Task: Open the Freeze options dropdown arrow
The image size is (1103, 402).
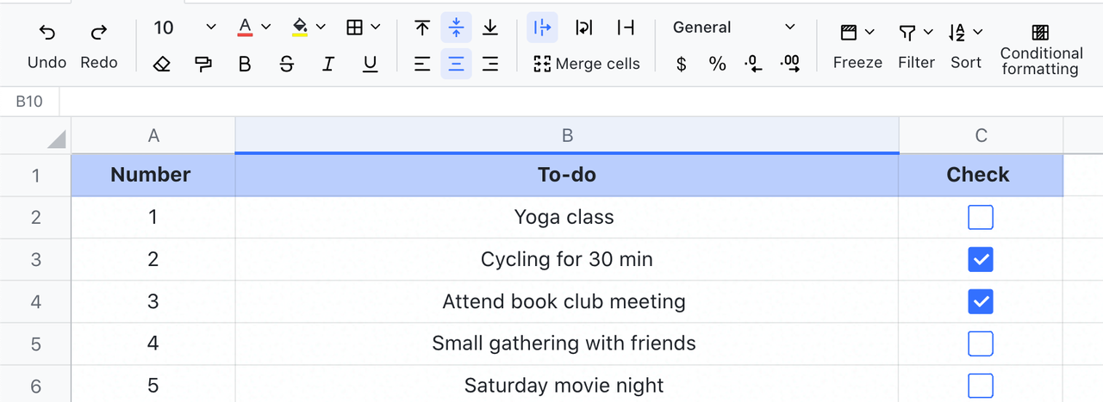Action: coord(869,33)
